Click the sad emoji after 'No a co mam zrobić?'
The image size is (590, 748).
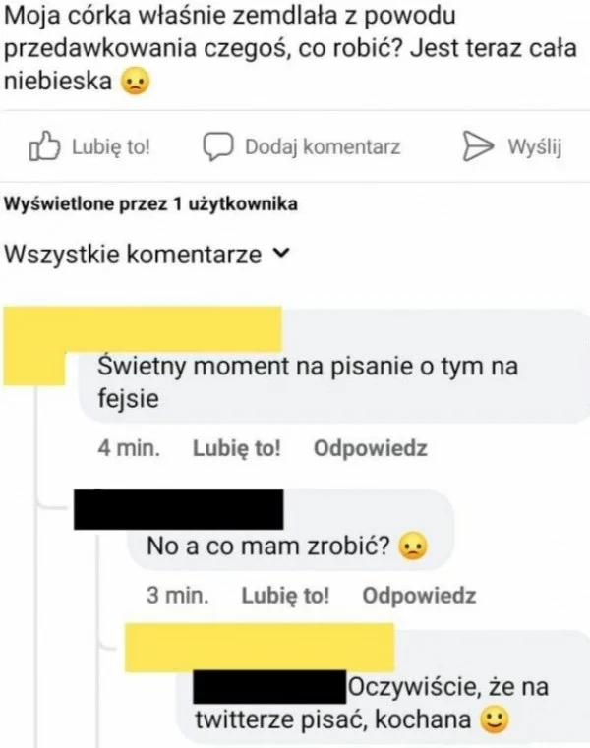click(413, 547)
